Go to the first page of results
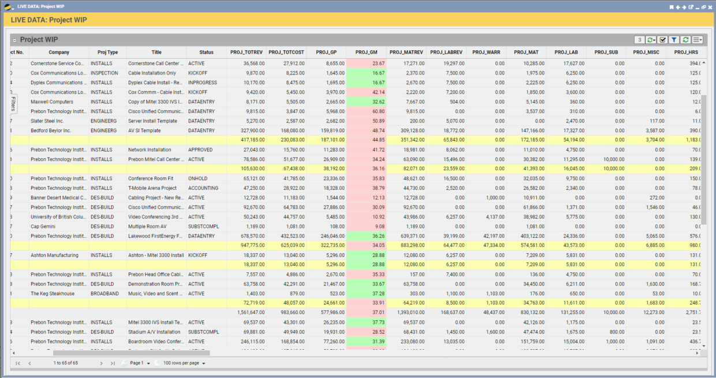The width and height of the screenshot is (716, 378). tap(18, 364)
